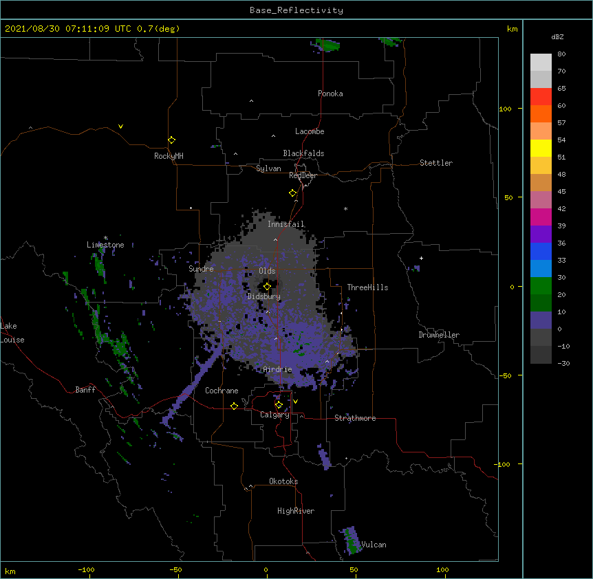Click the 80 value in the dBZ legend
This screenshot has height=579, width=593.
click(561, 54)
